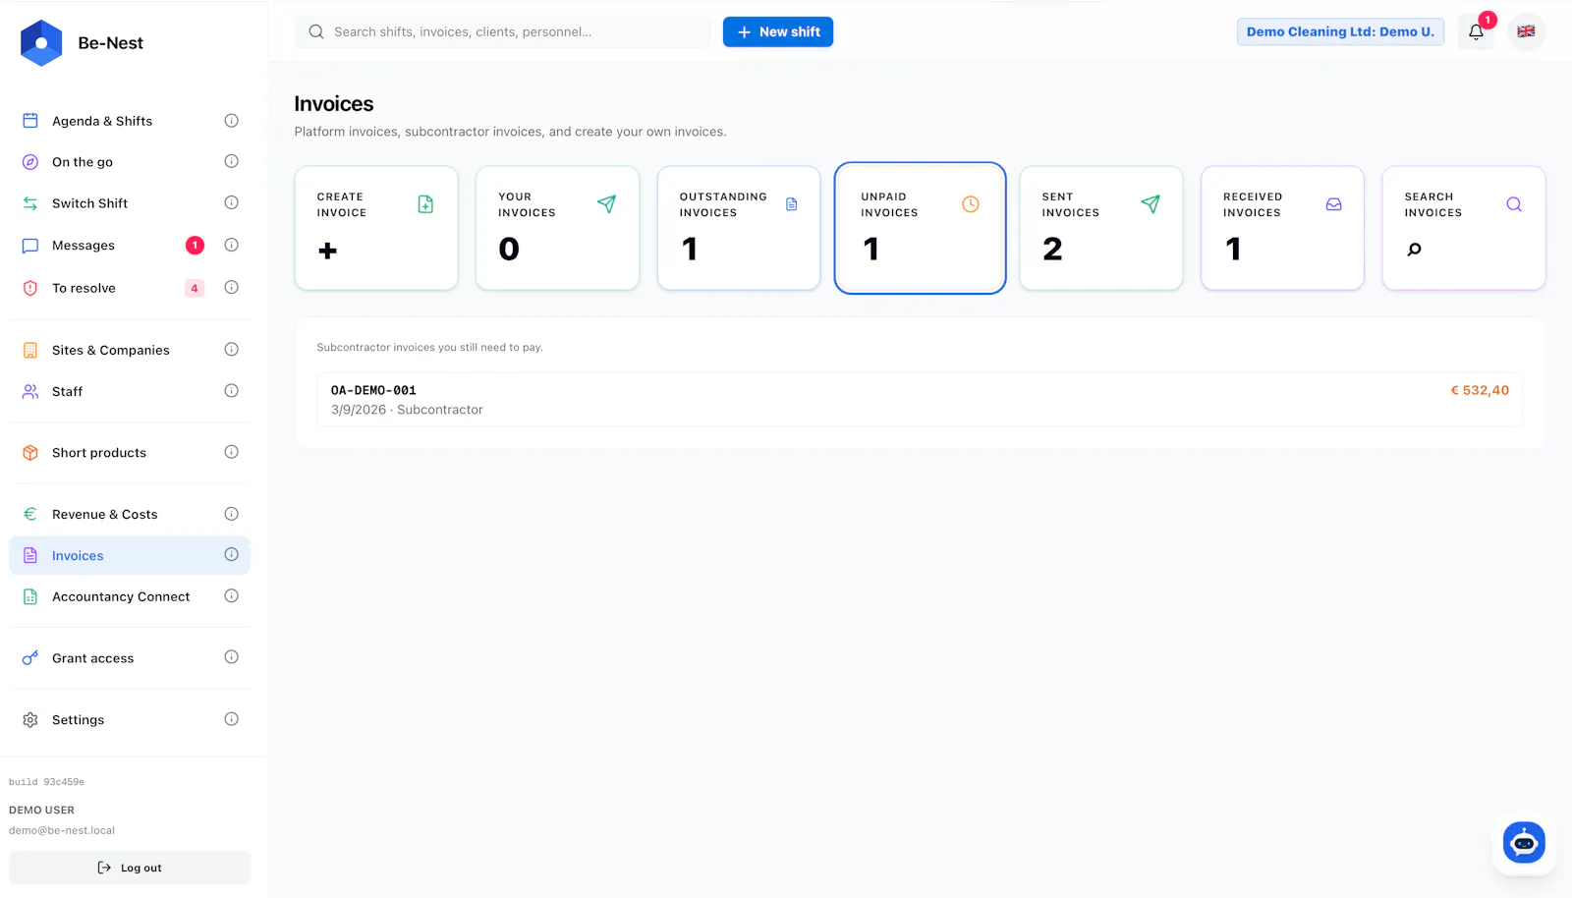Click the Be-Nest hexagon logo
Screen dimensions: 1572x898
pyautogui.click(x=41, y=43)
